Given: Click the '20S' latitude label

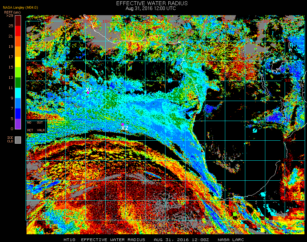Looking at the screenshot, I should [x=287, y=140].
